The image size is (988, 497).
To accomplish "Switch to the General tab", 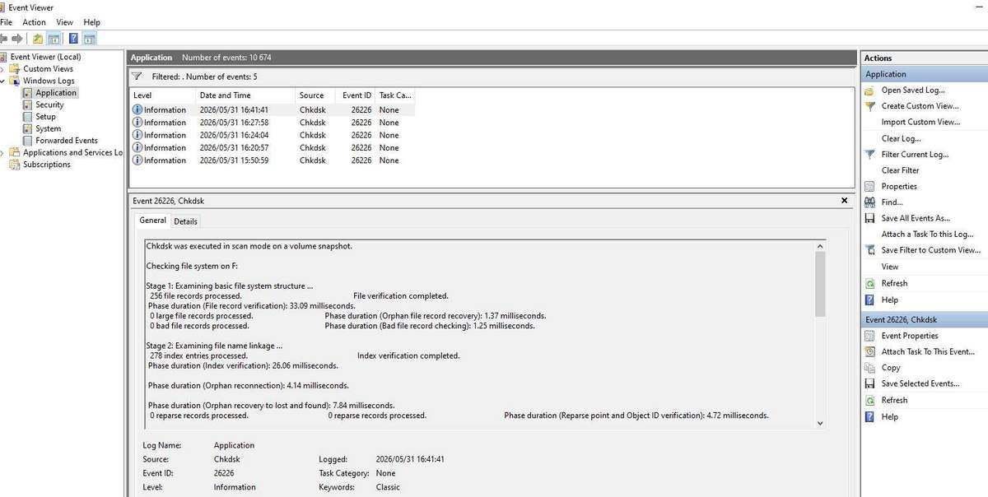I will 152,221.
